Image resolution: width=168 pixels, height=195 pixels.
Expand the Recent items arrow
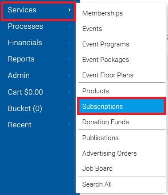(x=70, y=125)
